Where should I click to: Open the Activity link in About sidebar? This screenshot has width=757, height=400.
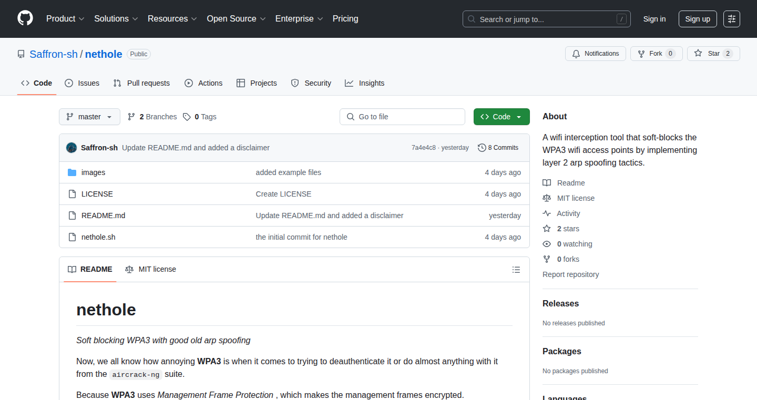(x=561, y=213)
